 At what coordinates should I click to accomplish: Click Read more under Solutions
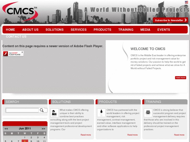tap(86, 135)
